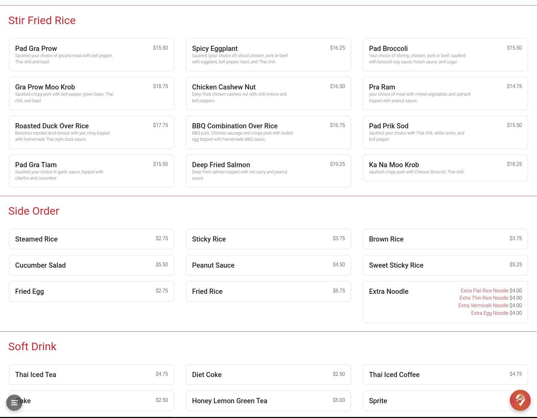The height and width of the screenshot is (418, 537).
Task: Choose the Spicy Eggplant menu item
Action: tap(268, 55)
